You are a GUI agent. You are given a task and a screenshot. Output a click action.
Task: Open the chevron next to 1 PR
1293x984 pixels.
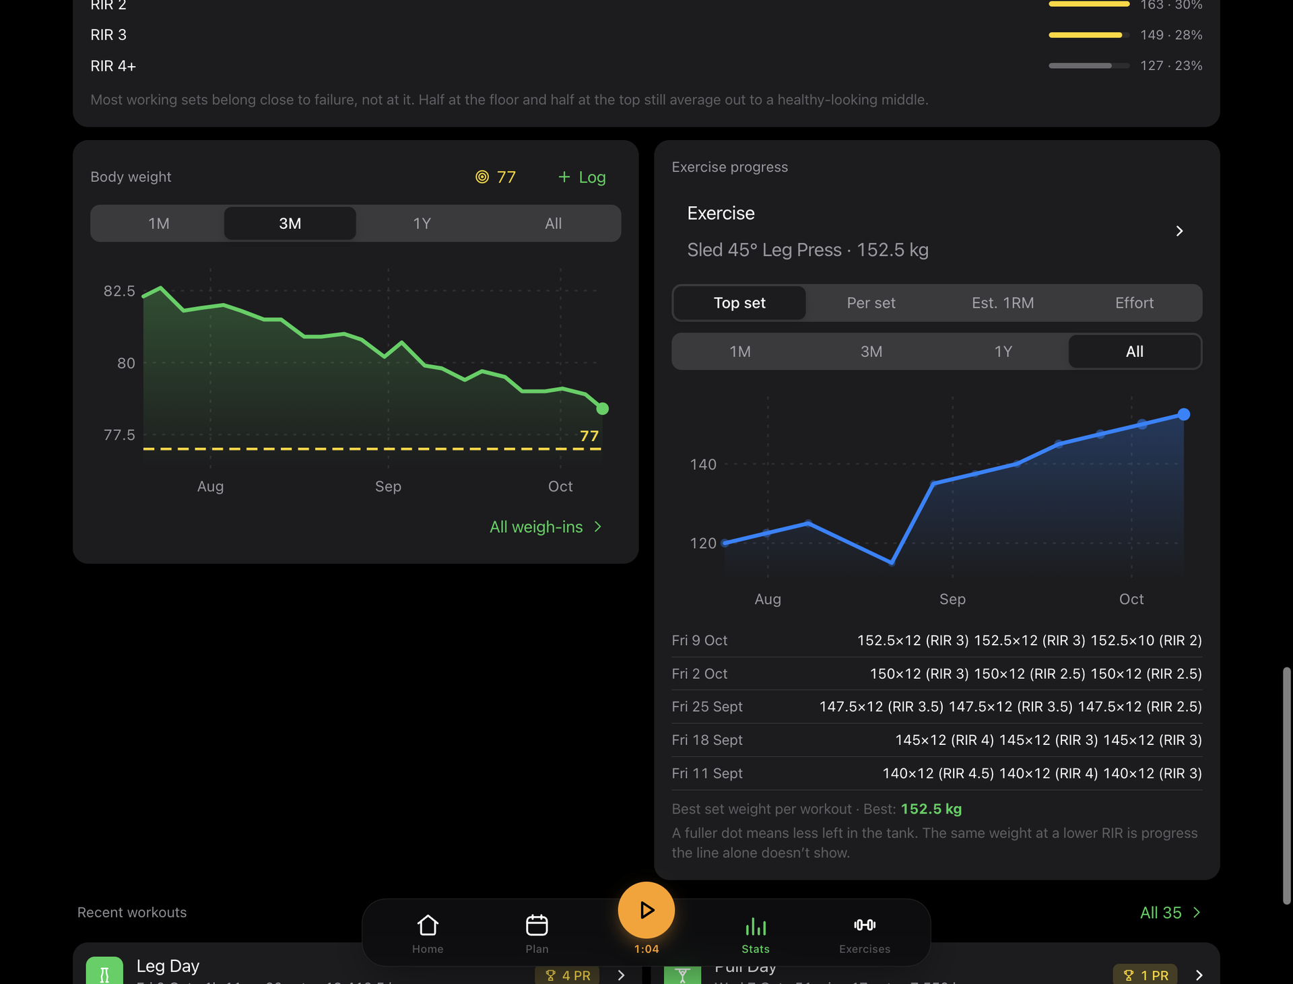[1199, 975]
